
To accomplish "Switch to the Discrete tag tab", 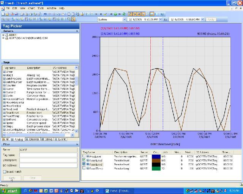I will [33, 139].
